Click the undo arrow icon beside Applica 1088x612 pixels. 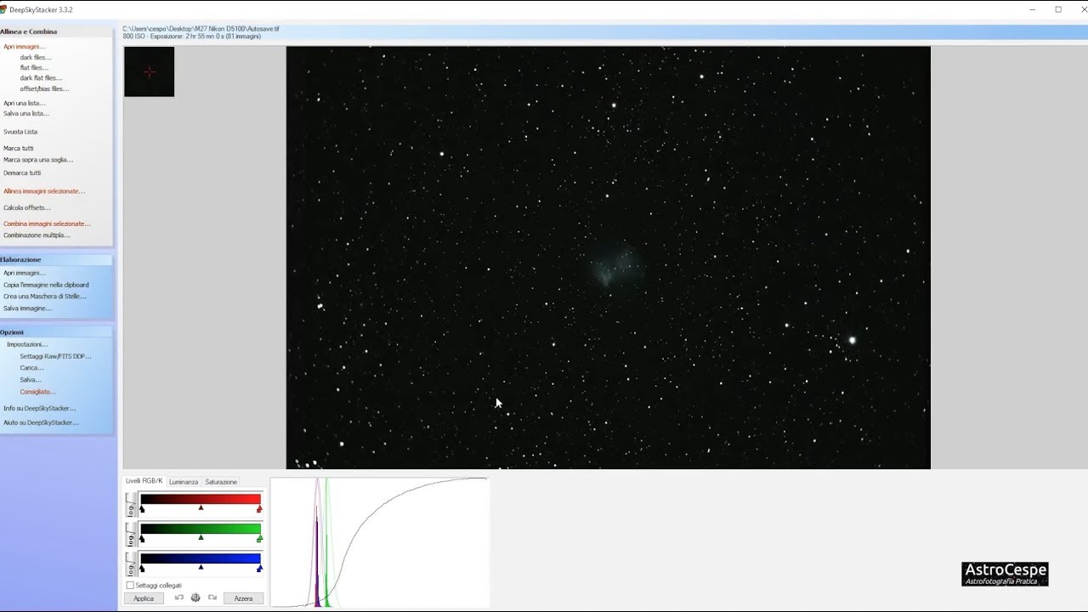[179, 598]
